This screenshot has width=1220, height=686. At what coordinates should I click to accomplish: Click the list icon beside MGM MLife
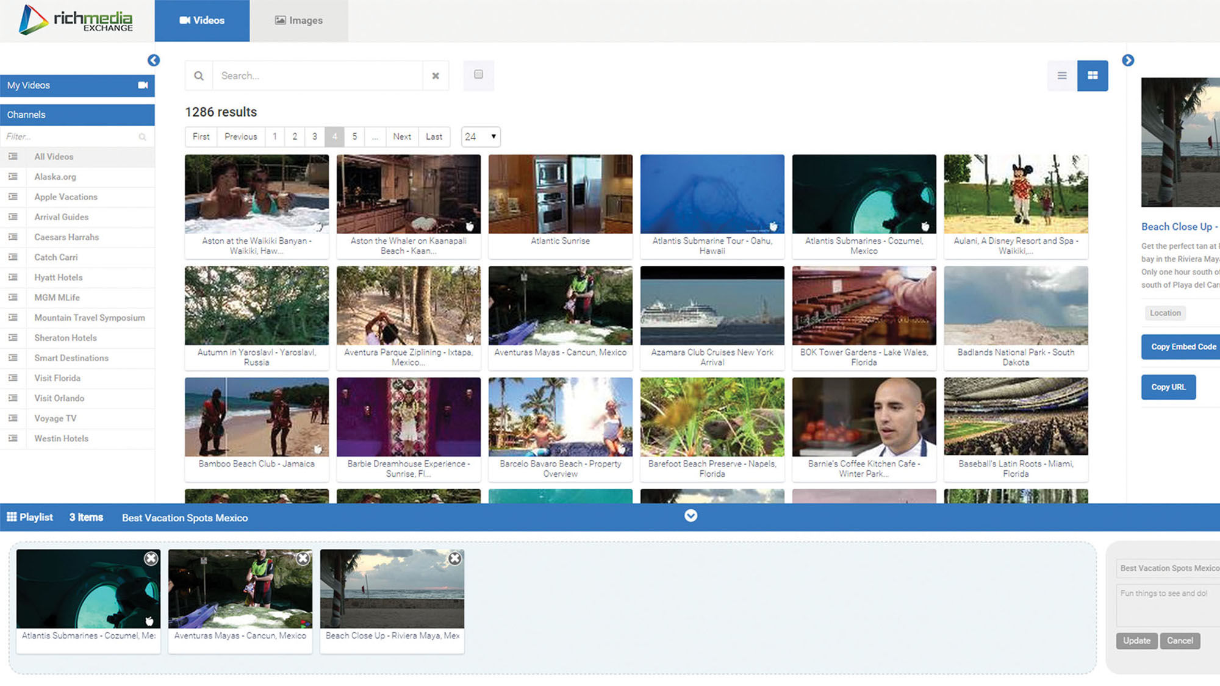(x=13, y=298)
